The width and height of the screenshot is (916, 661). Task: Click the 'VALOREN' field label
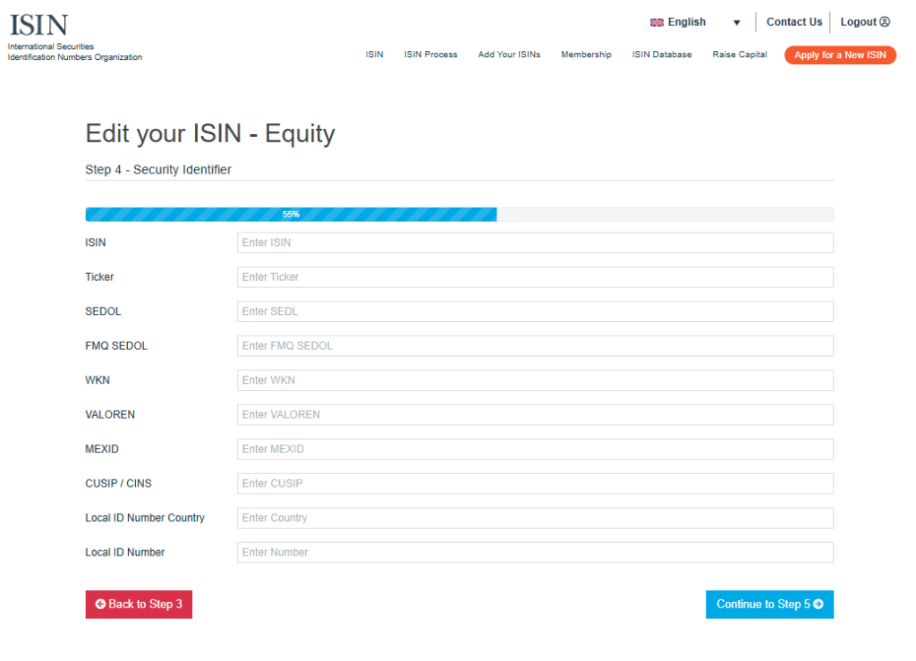(110, 415)
